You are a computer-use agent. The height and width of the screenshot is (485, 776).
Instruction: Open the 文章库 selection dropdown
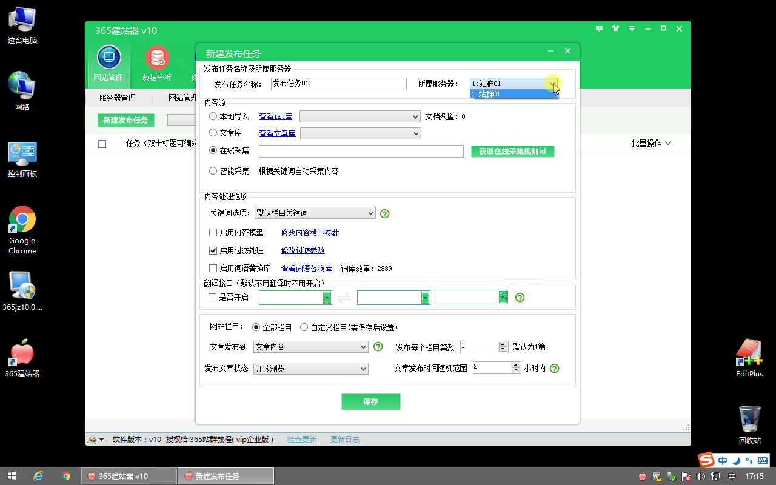[x=361, y=133]
